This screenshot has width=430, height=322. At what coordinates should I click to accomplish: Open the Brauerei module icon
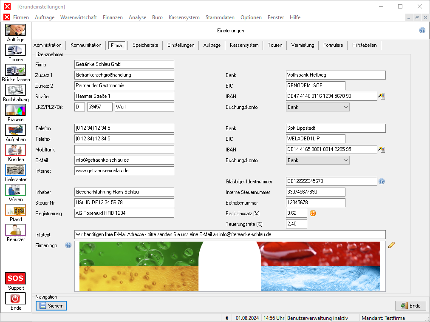coord(15,110)
